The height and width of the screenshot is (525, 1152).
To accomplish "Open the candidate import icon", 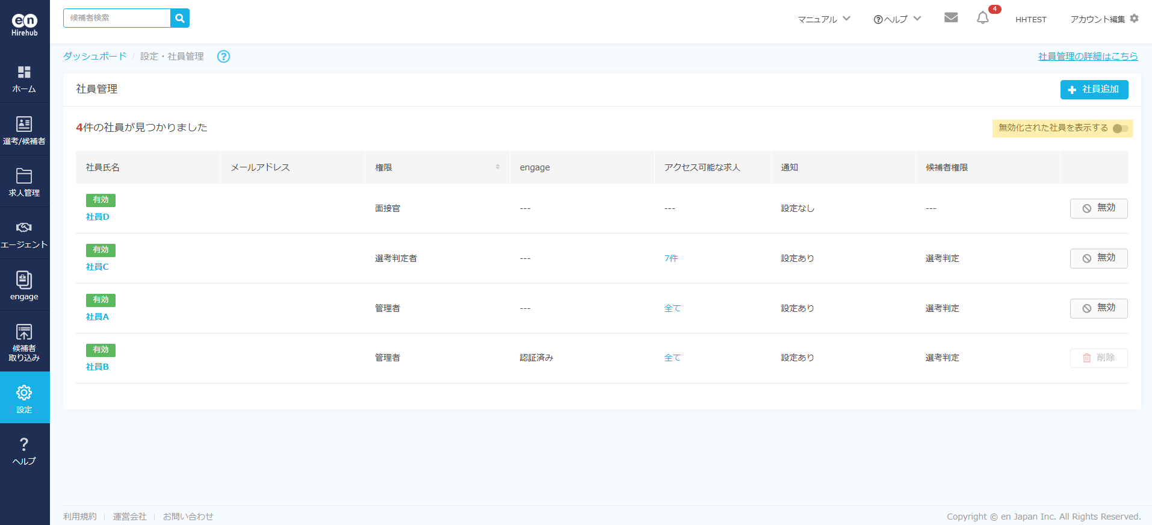I will [24, 332].
